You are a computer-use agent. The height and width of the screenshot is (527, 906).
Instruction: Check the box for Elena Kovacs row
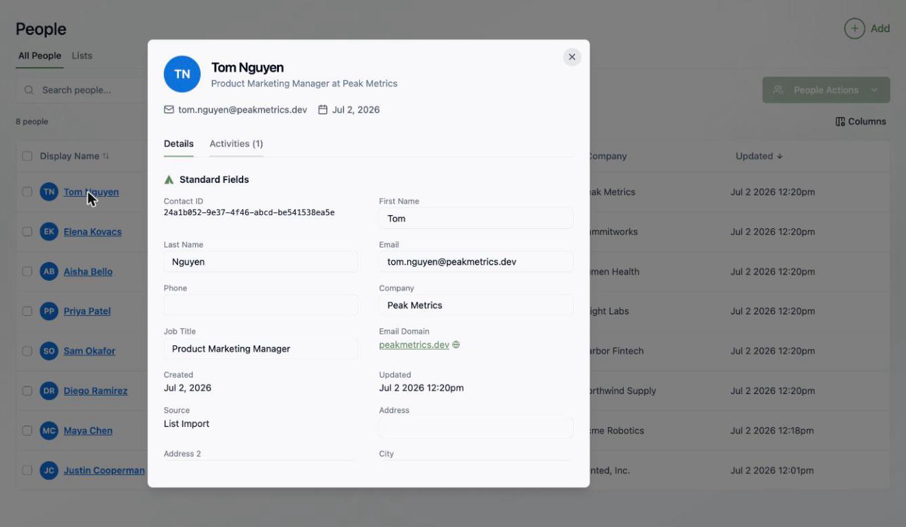pos(27,232)
